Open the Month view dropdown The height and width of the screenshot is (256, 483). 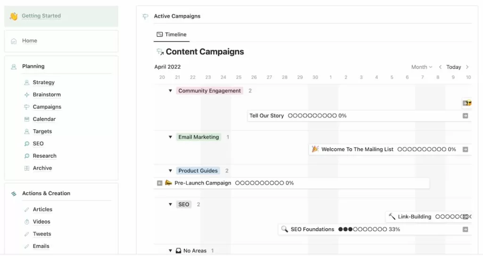tap(422, 67)
